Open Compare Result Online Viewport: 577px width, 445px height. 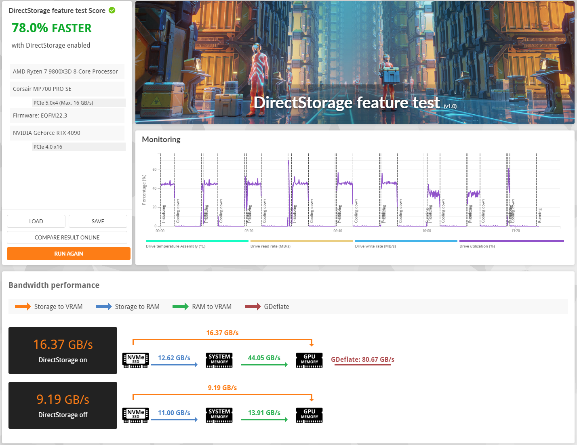[x=67, y=237]
